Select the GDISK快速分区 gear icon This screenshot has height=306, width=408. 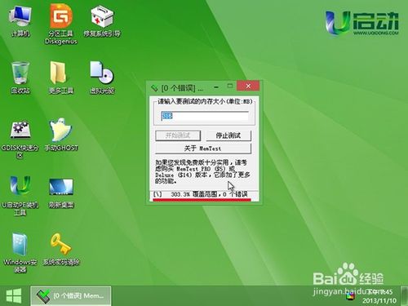pos(20,140)
